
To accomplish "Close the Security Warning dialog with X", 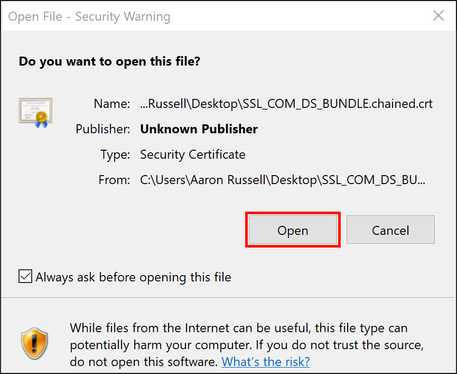I will click(438, 16).
